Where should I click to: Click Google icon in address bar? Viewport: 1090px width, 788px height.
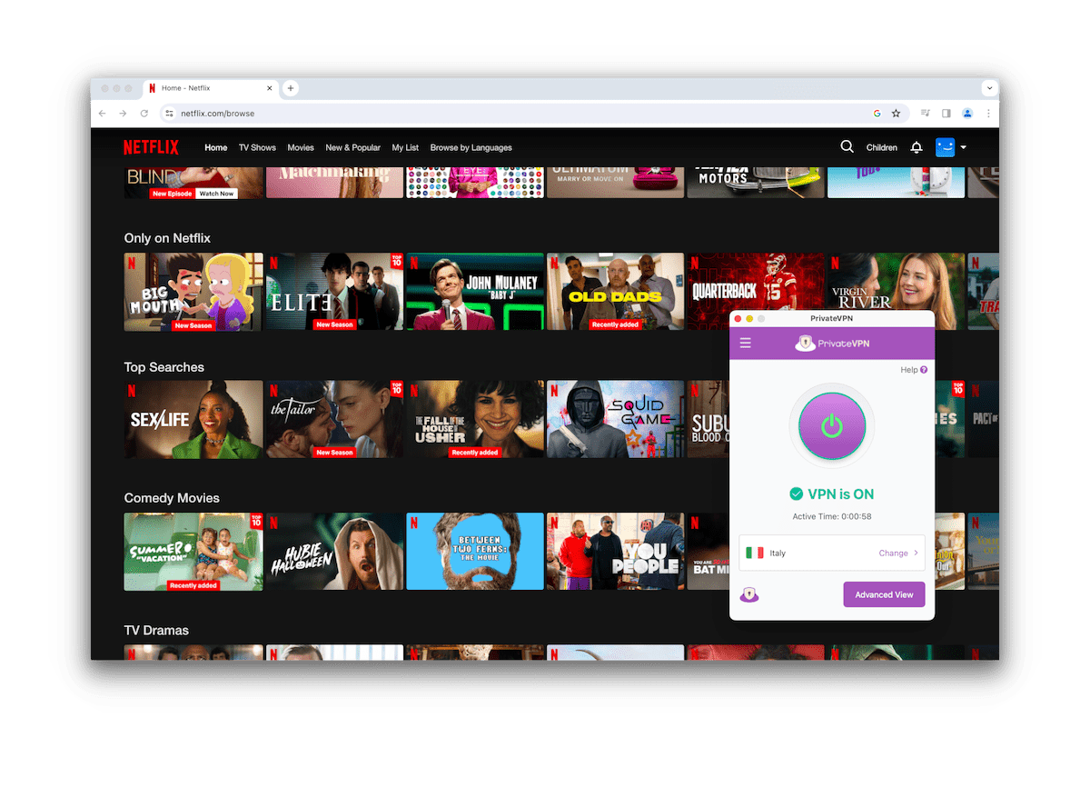pos(877,114)
